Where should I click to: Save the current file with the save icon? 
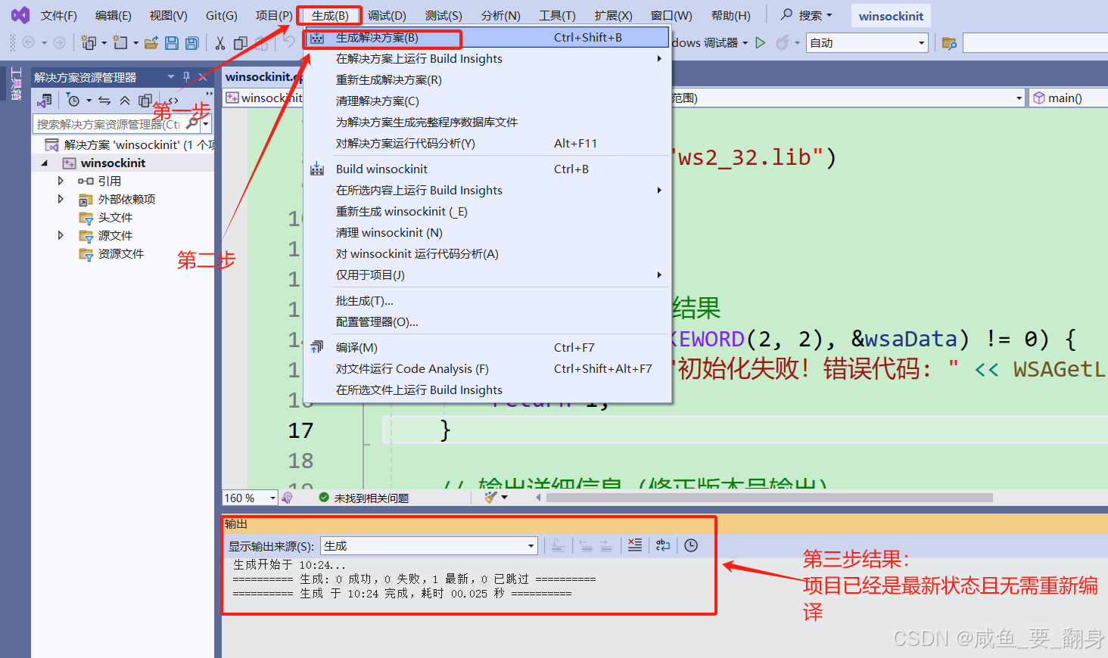(172, 43)
